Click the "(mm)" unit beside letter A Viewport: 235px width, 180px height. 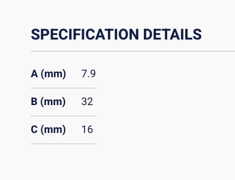[53, 74]
